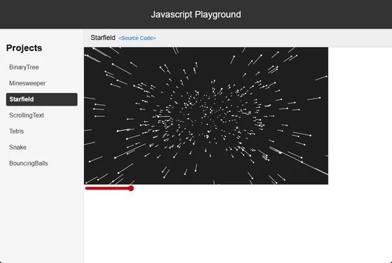Open the Snake project
The height and width of the screenshot is (263, 392).
point(17,148)
